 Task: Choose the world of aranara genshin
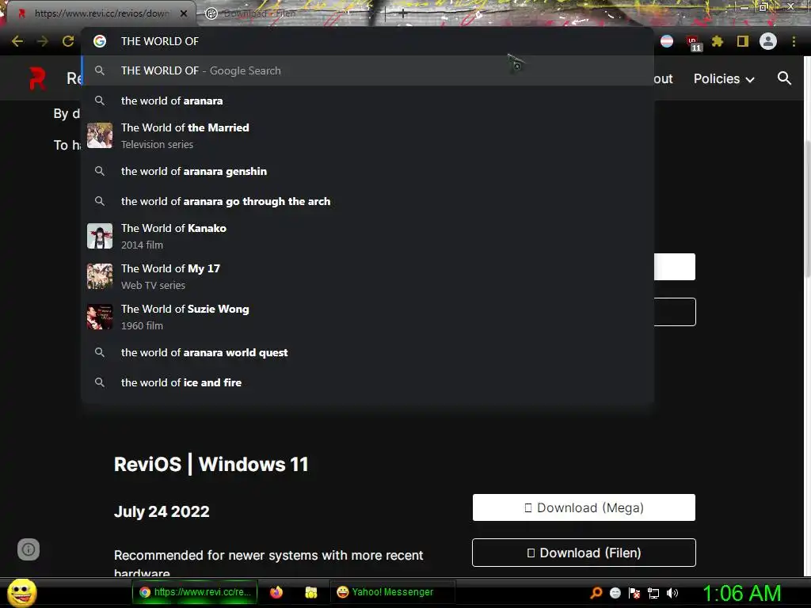tap(367, 171)
